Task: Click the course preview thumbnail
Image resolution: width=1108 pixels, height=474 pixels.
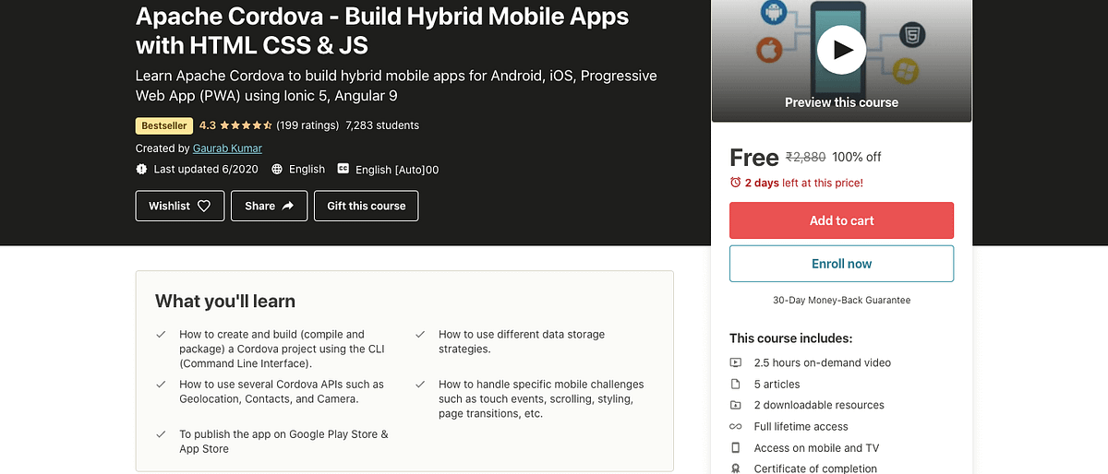Action: [841, 60]
